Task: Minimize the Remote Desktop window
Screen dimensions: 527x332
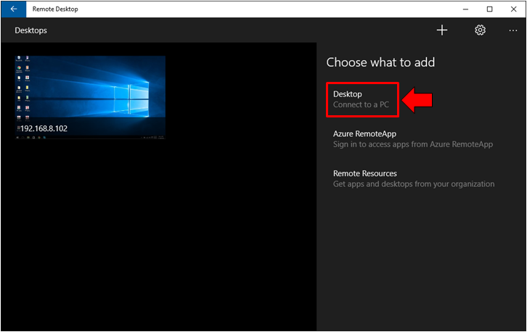Action: (465, 9)
